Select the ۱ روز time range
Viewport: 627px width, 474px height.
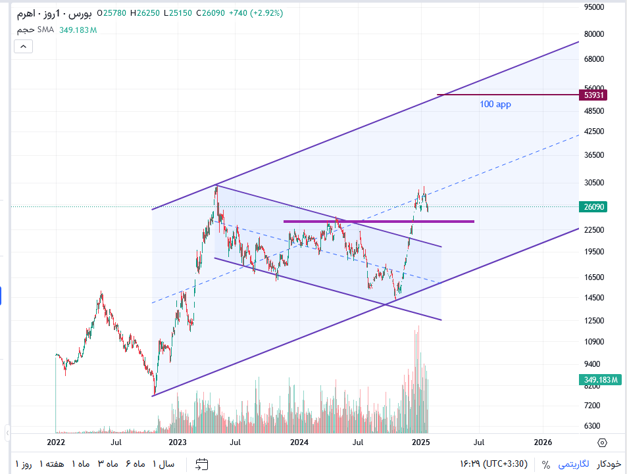pyautogui.click(x=24, y=464)
